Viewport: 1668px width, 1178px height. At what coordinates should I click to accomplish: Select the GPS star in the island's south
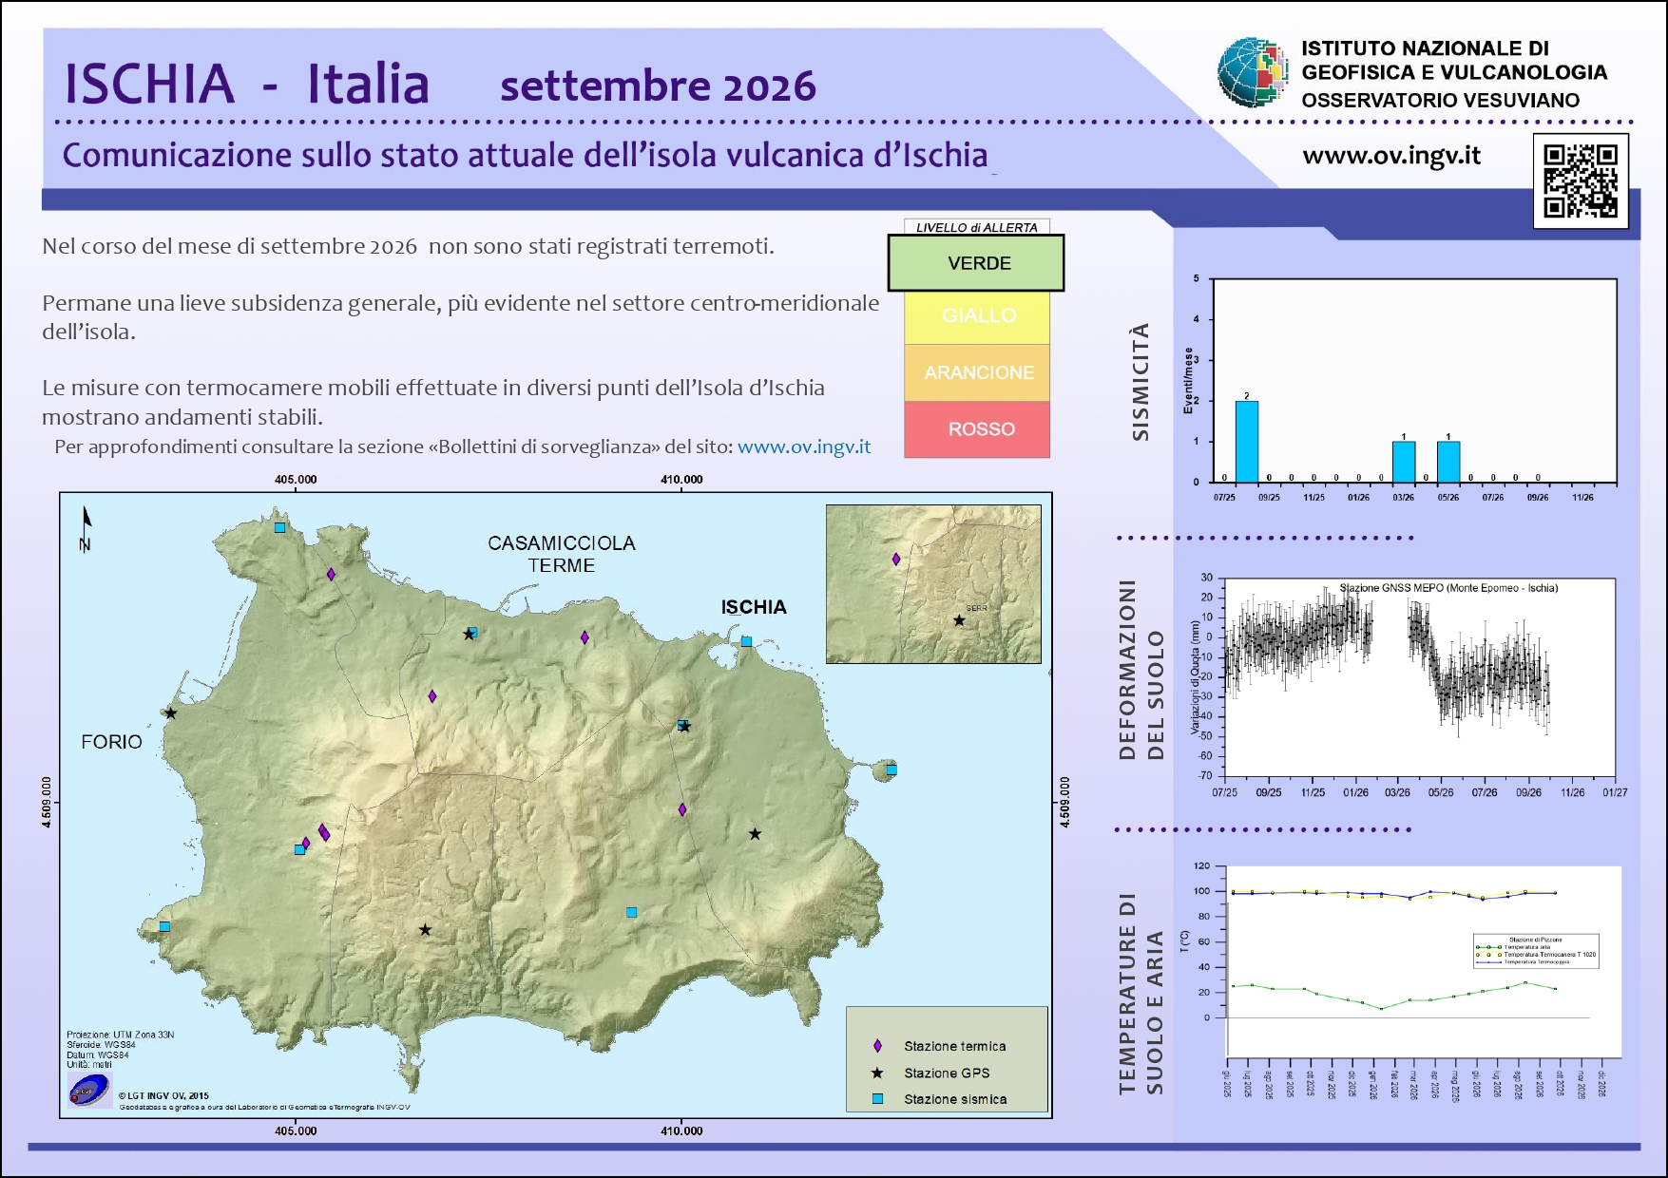point(425,930)
